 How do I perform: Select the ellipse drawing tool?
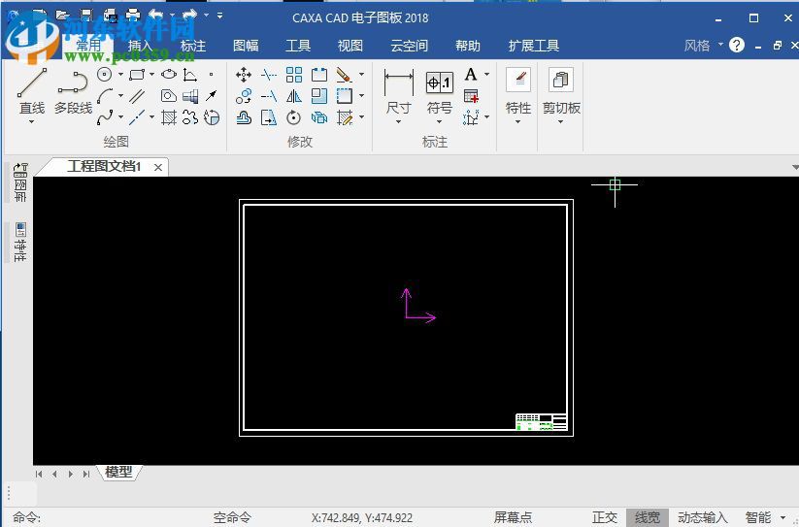click(169, 75)
